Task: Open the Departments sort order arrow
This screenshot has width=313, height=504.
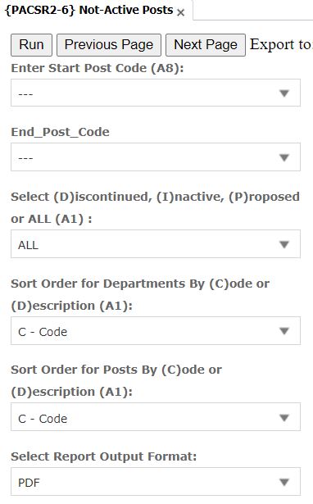Action: 284,331
